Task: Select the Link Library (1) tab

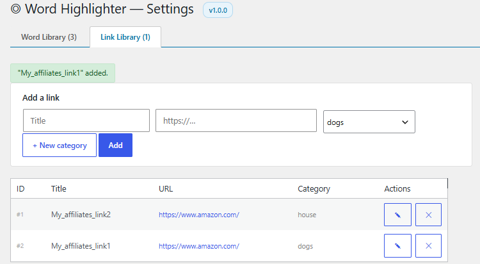Action: click(x=125, y=37)
